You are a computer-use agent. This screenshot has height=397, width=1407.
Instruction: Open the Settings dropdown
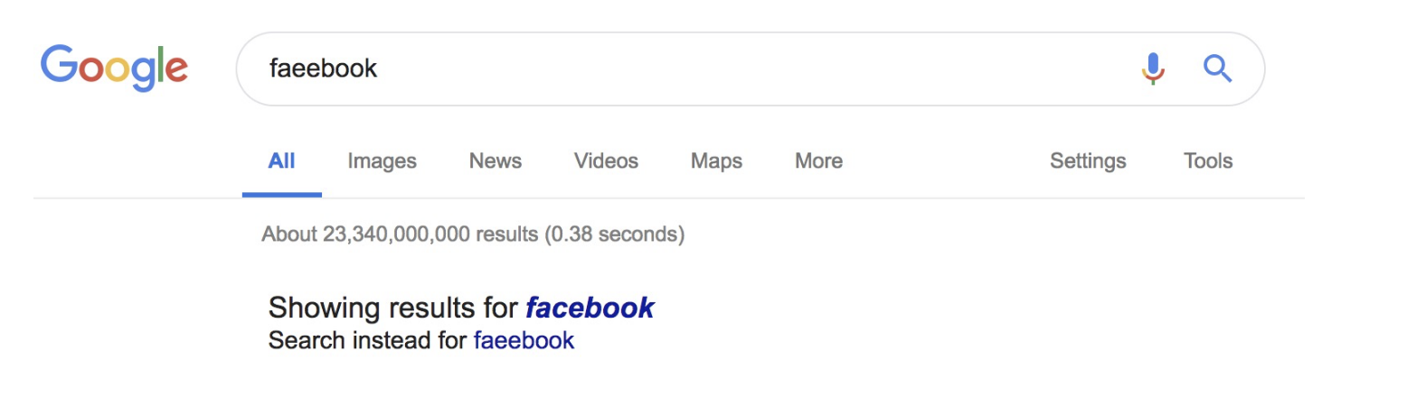click(1088, 162)
